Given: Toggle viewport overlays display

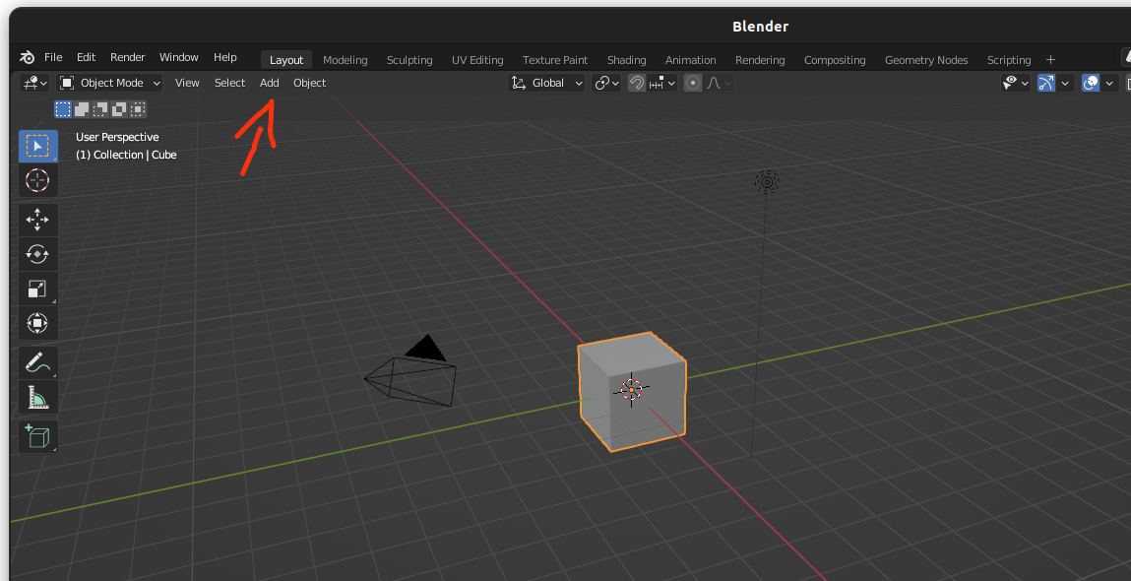Looking at the screenshot, I should click(x=1091, y=83).
